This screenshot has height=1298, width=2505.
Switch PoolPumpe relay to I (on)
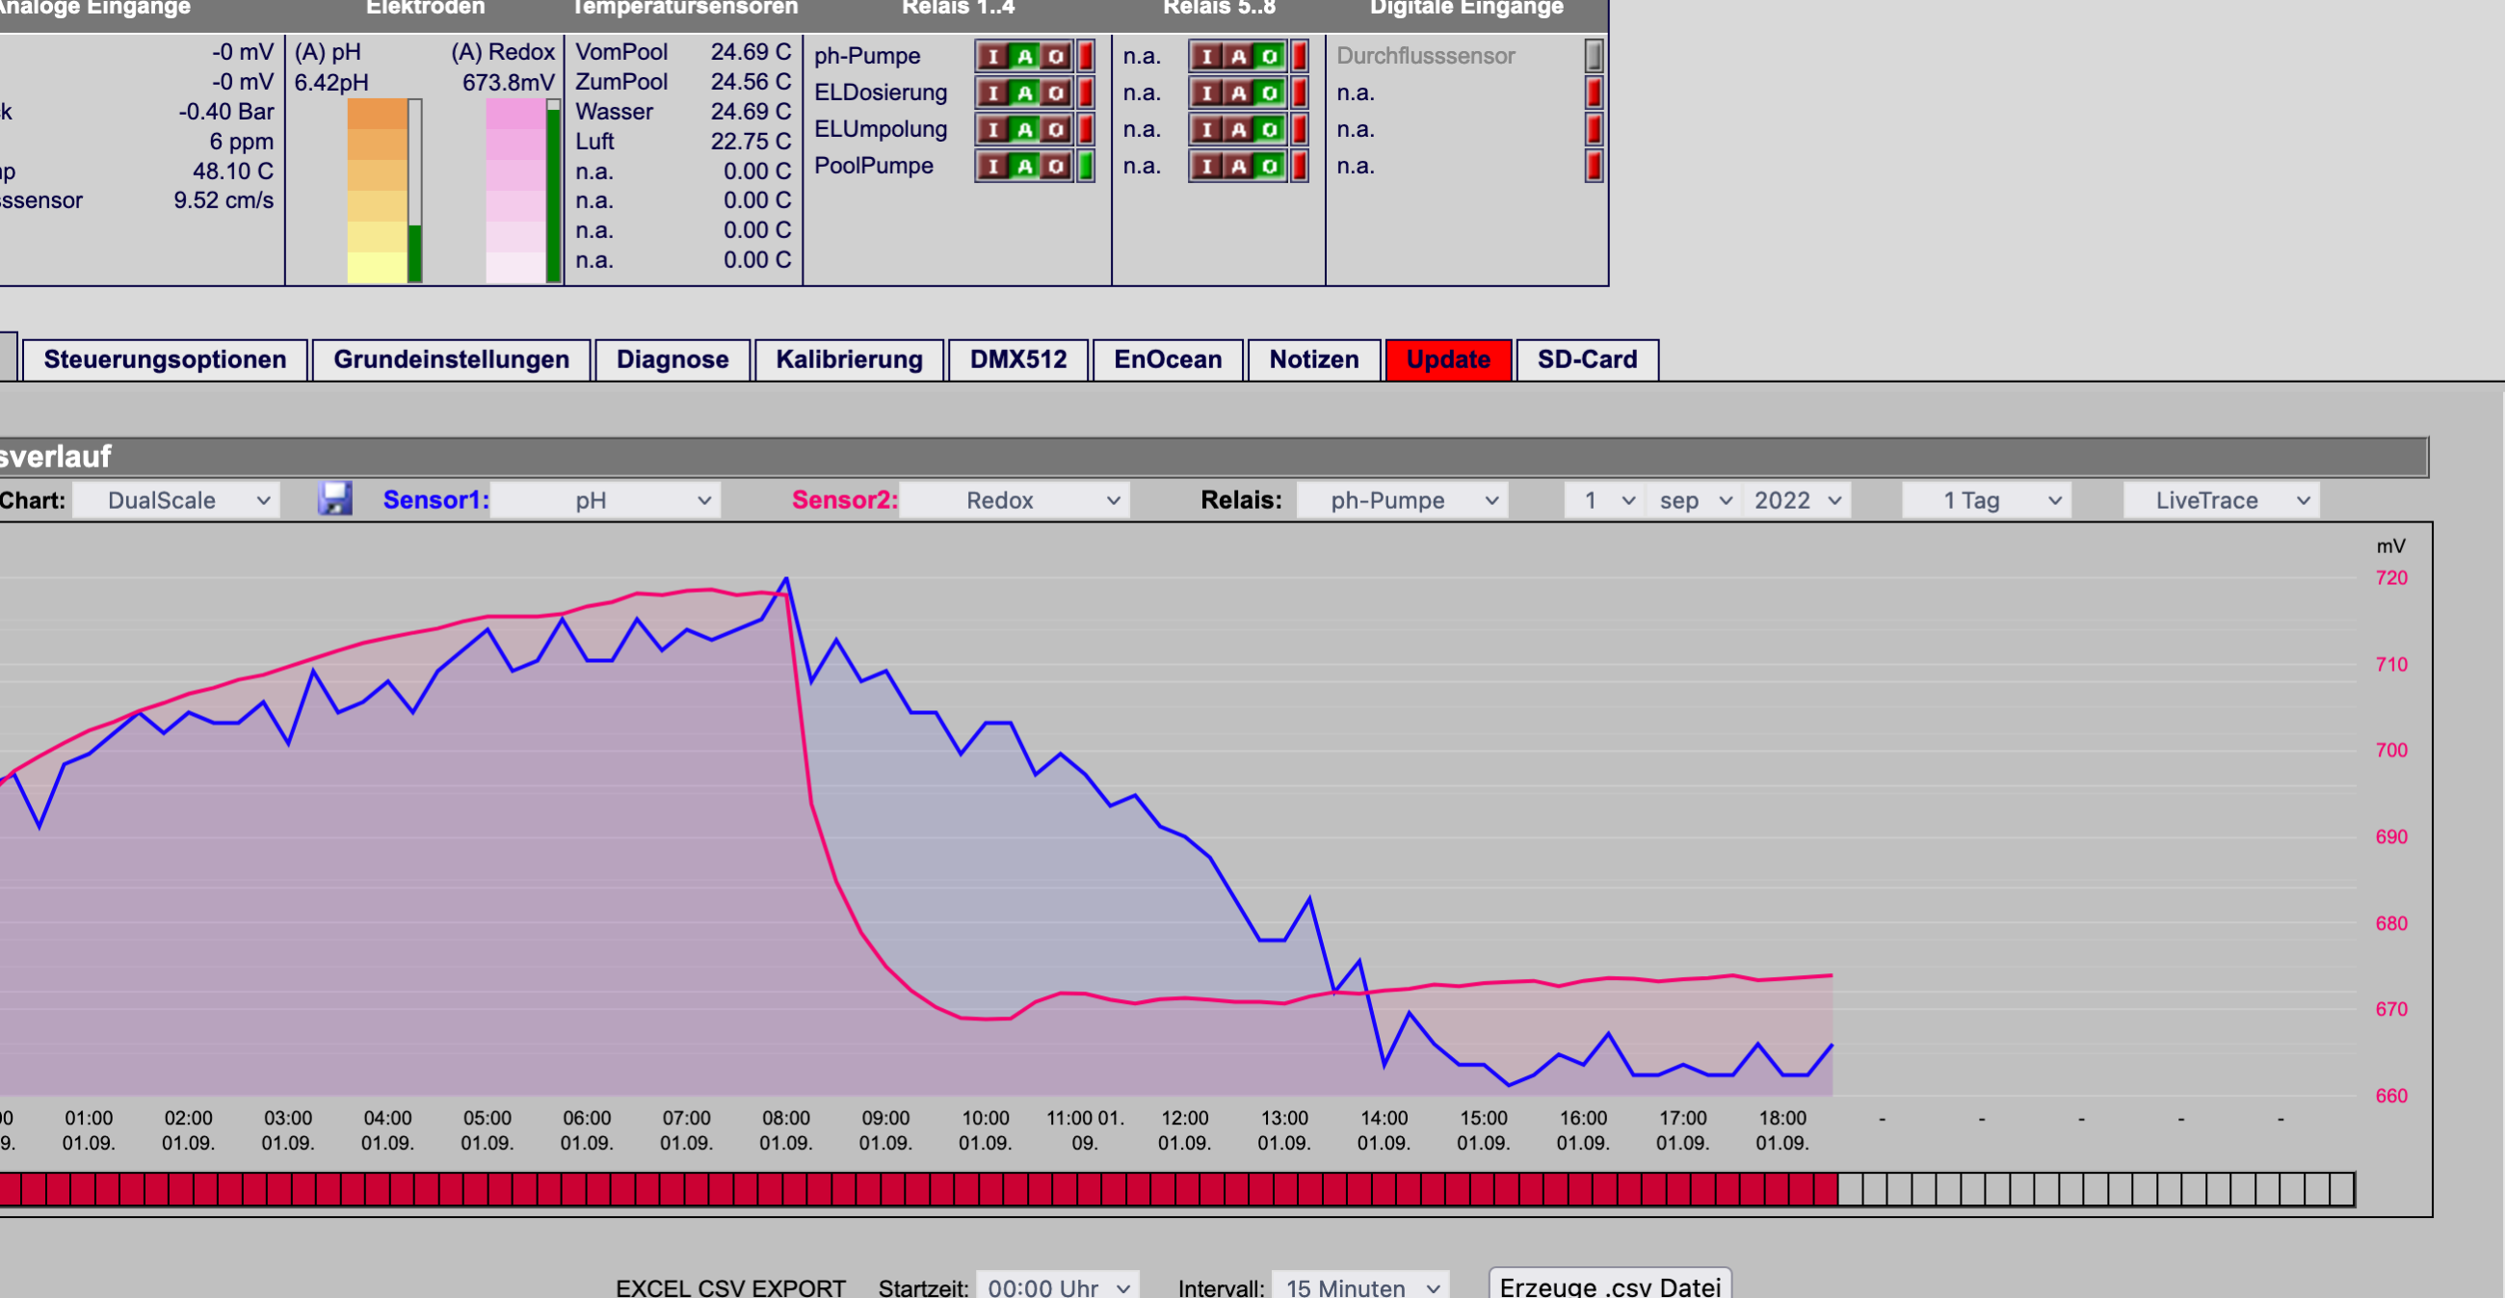coord(993,166)
